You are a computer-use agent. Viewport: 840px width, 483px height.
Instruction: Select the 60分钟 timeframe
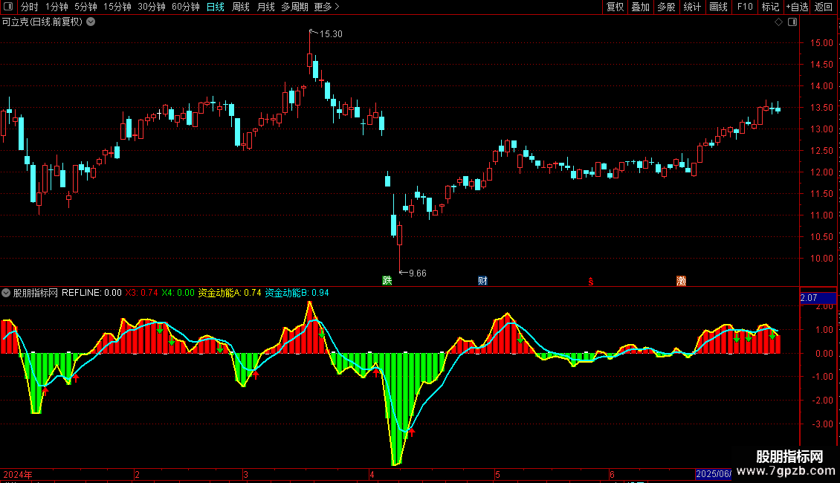185,7
